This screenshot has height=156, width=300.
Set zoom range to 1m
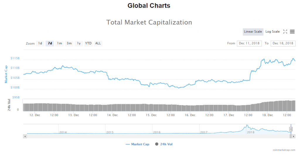59,44
